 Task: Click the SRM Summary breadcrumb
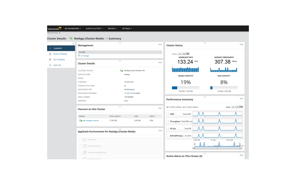[52, 33]
